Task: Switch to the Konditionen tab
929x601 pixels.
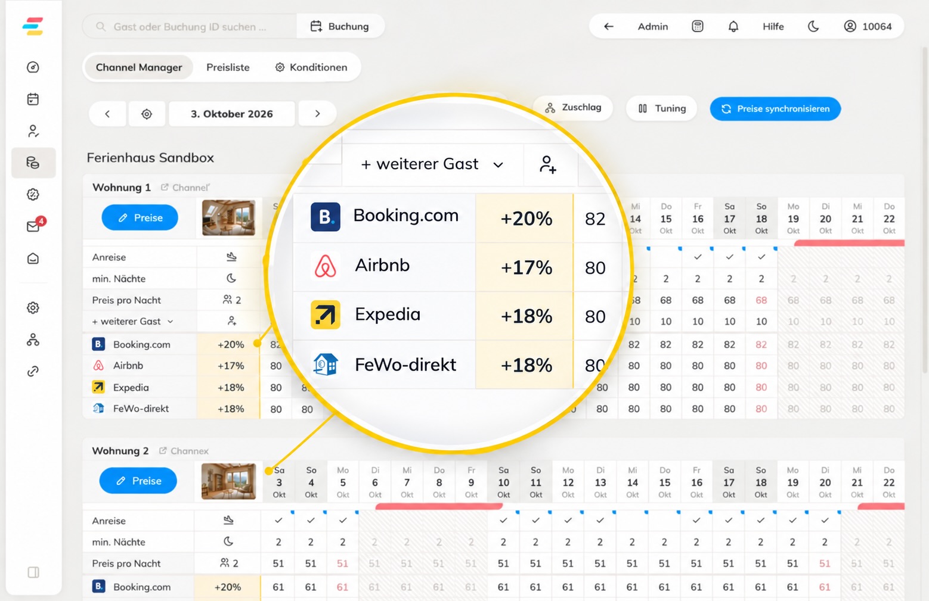Action: (311, 67)
